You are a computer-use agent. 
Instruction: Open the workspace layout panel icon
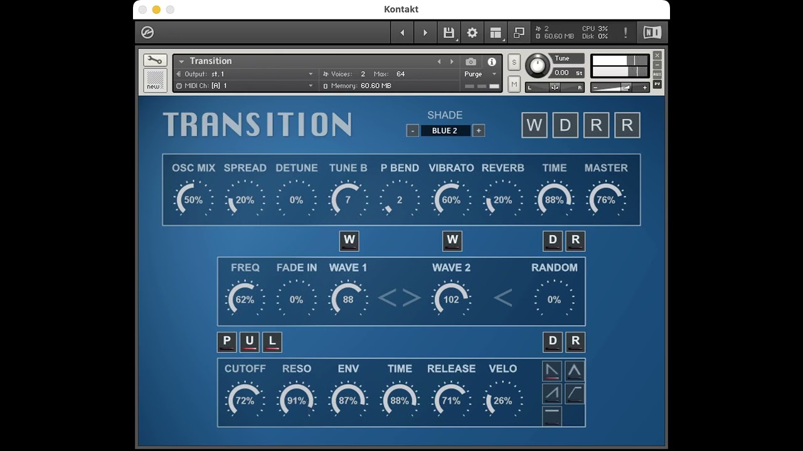point(496,33)
